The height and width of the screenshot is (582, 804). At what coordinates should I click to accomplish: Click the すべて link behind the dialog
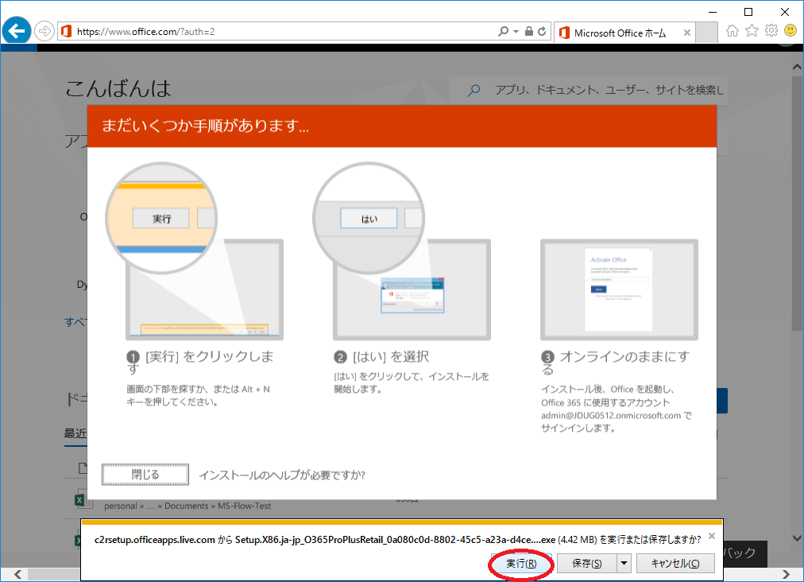(76, 322)
